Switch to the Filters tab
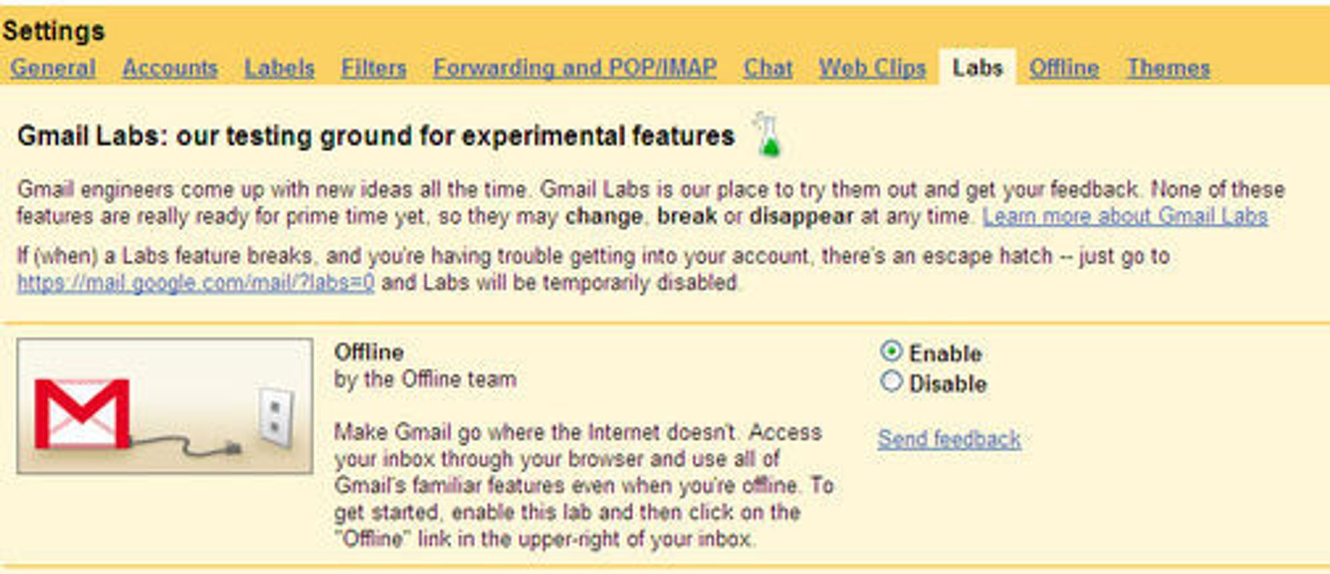The height and width of the screenshot is (574, 1330). coord(373,68)
